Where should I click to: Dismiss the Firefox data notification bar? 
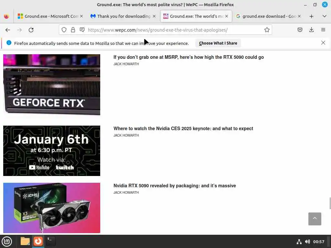point(323,43)
